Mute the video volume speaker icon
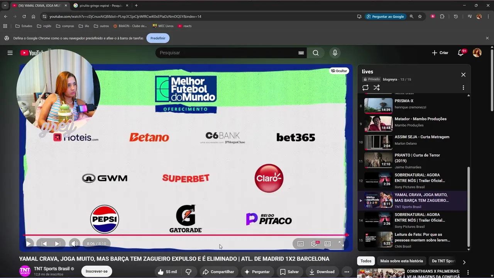Image resolution: width=494 pixels, height=278 pixels. [x=74, y=244]
